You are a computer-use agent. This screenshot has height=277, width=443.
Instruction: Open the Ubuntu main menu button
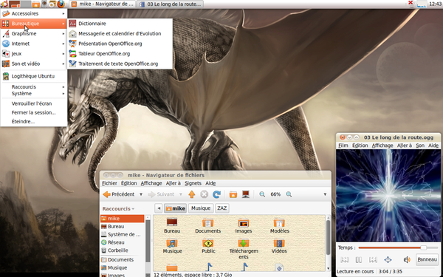coord(4,4)
